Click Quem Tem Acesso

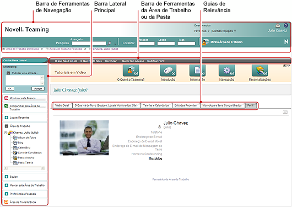[x=133, y=61]
